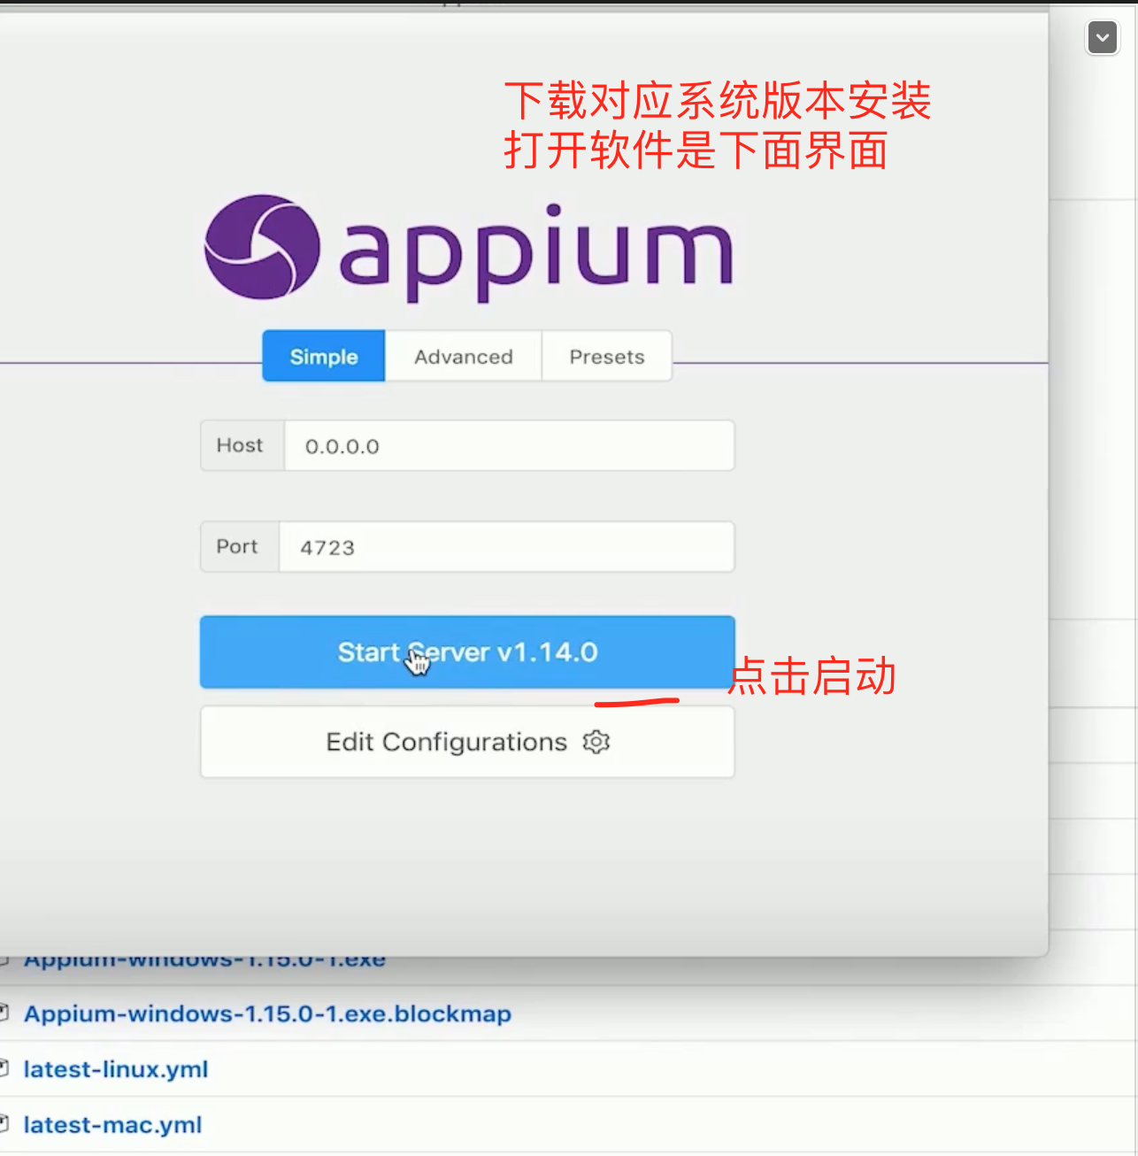Open Edit Configurations
Viewport: 1138px width, 1156px height.
pyautogui.click(x=467, y=742)
